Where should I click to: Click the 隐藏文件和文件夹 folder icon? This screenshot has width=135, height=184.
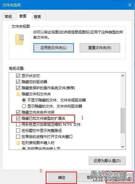[18, 94]
